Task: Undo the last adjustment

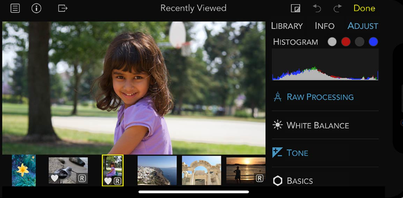Action: point(317,8)
